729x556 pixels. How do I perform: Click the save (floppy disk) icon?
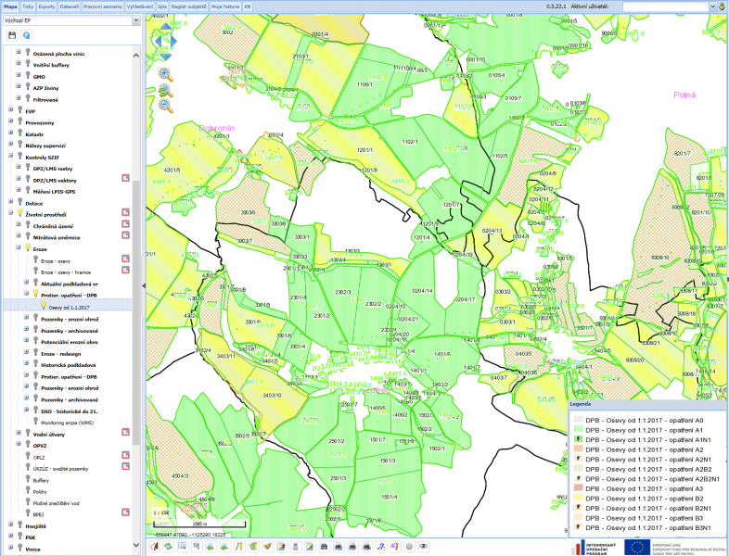(12, 34)
